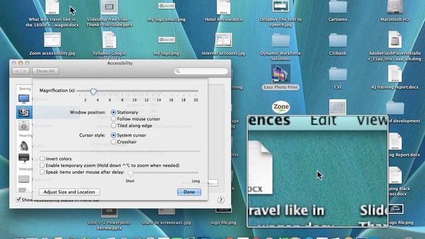Select the VoiceOver icon in Accessibility sidebar

24,125
